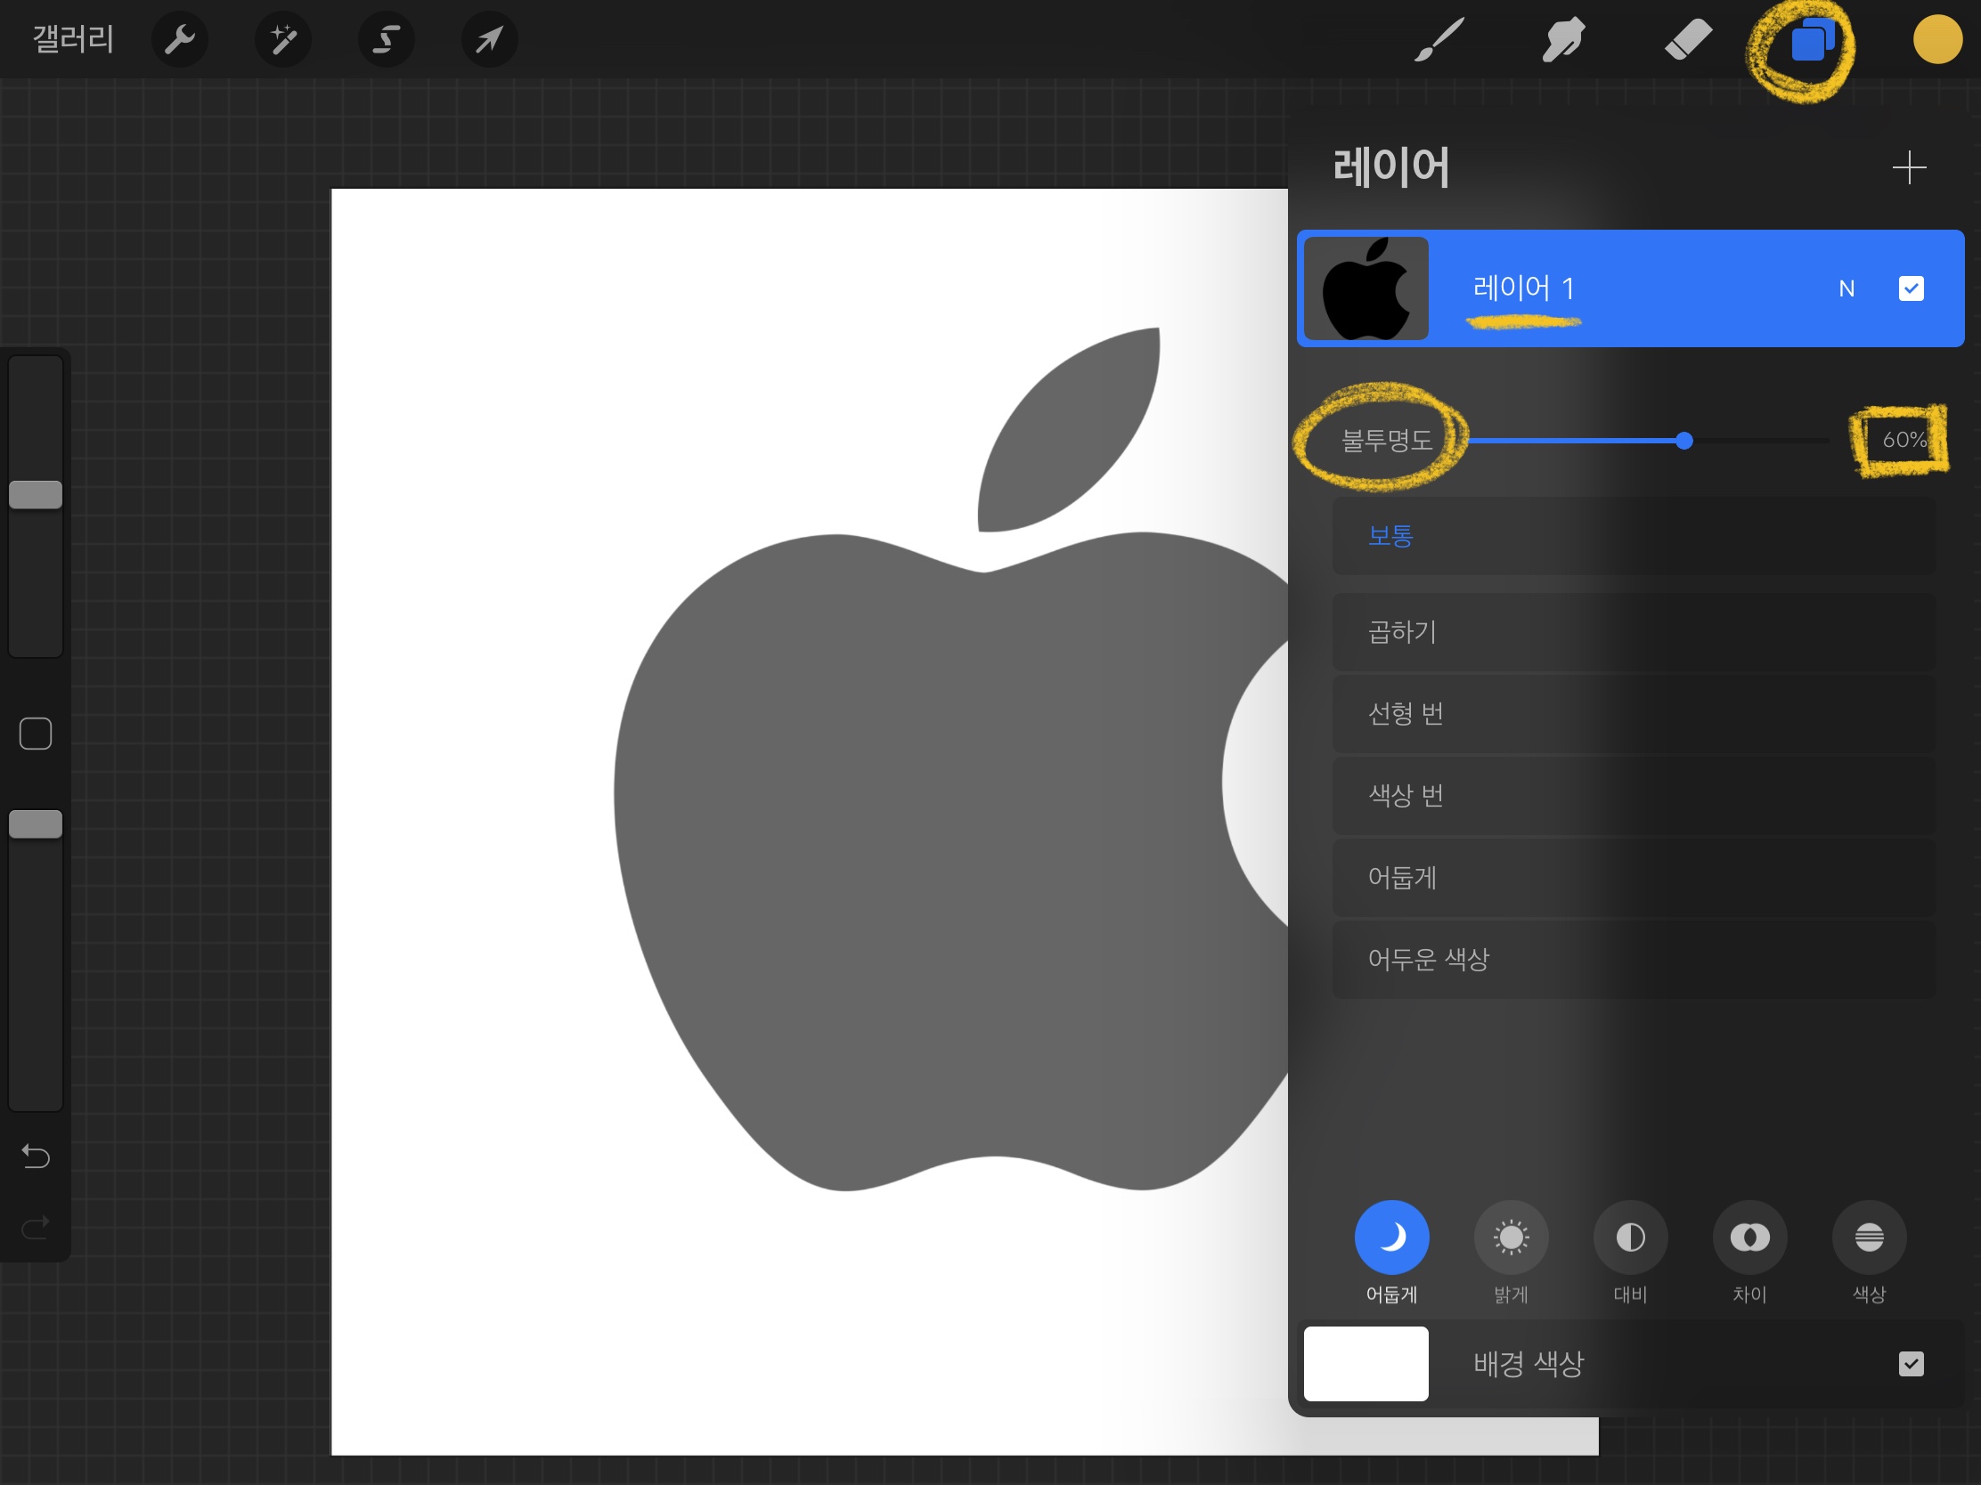
Task: Open the magic wand Adjustments menu
Action: (283, 39)
